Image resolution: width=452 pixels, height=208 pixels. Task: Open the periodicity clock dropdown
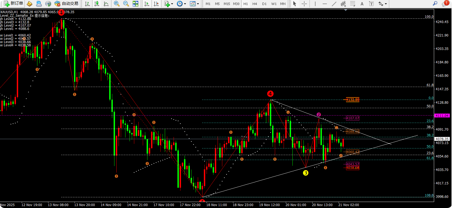tap(181, 4)
